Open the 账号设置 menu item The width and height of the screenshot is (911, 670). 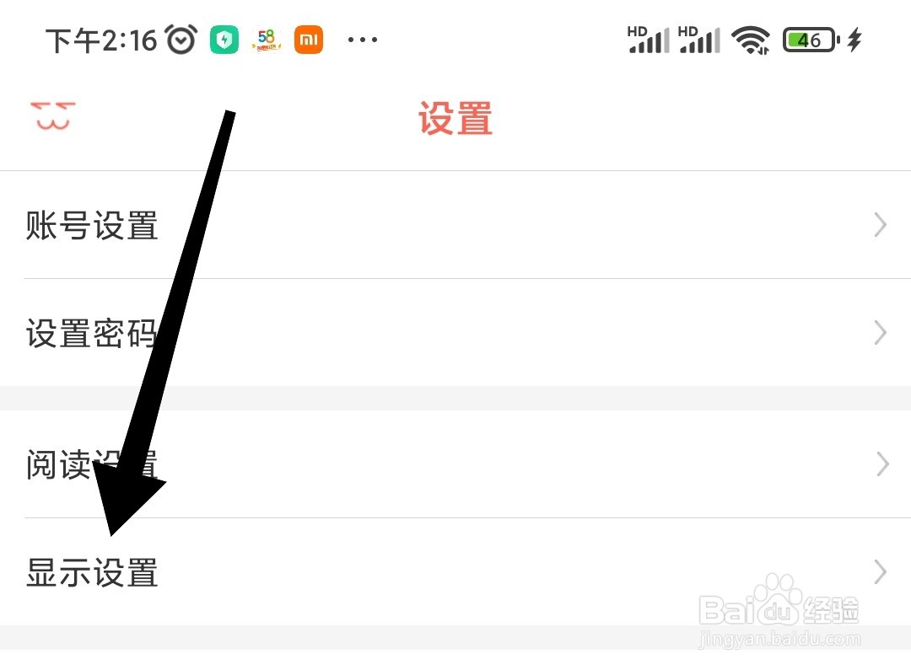point(455,225)
